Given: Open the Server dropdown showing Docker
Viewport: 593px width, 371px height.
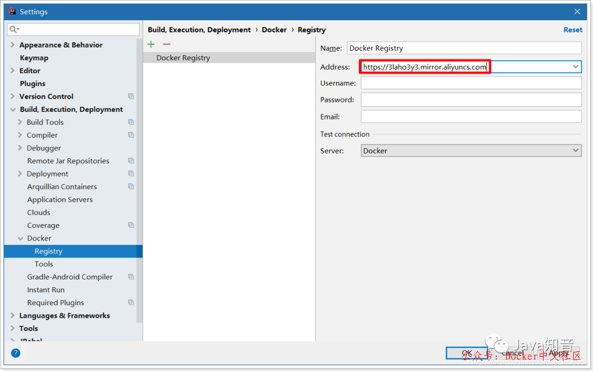Looking at the screenshot, I should click(575, 150).
